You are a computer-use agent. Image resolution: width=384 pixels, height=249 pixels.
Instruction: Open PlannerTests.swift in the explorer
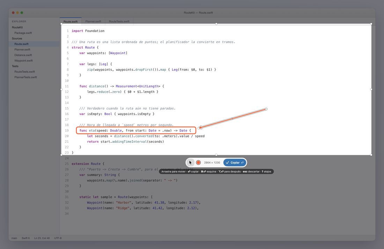(25, 77)
